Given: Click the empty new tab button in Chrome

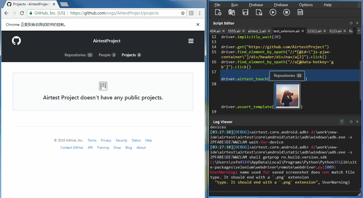Looking at the screenshot, I should point(64,4).
